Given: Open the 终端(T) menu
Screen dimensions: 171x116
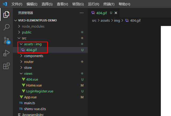Looking at the screenshot, I should (x=109, y=4).
